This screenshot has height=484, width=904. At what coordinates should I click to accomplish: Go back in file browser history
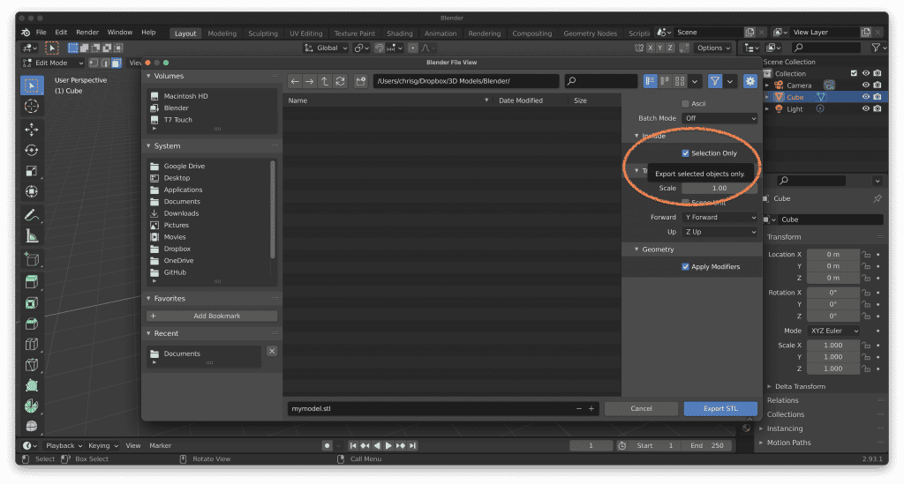(295, 81)
